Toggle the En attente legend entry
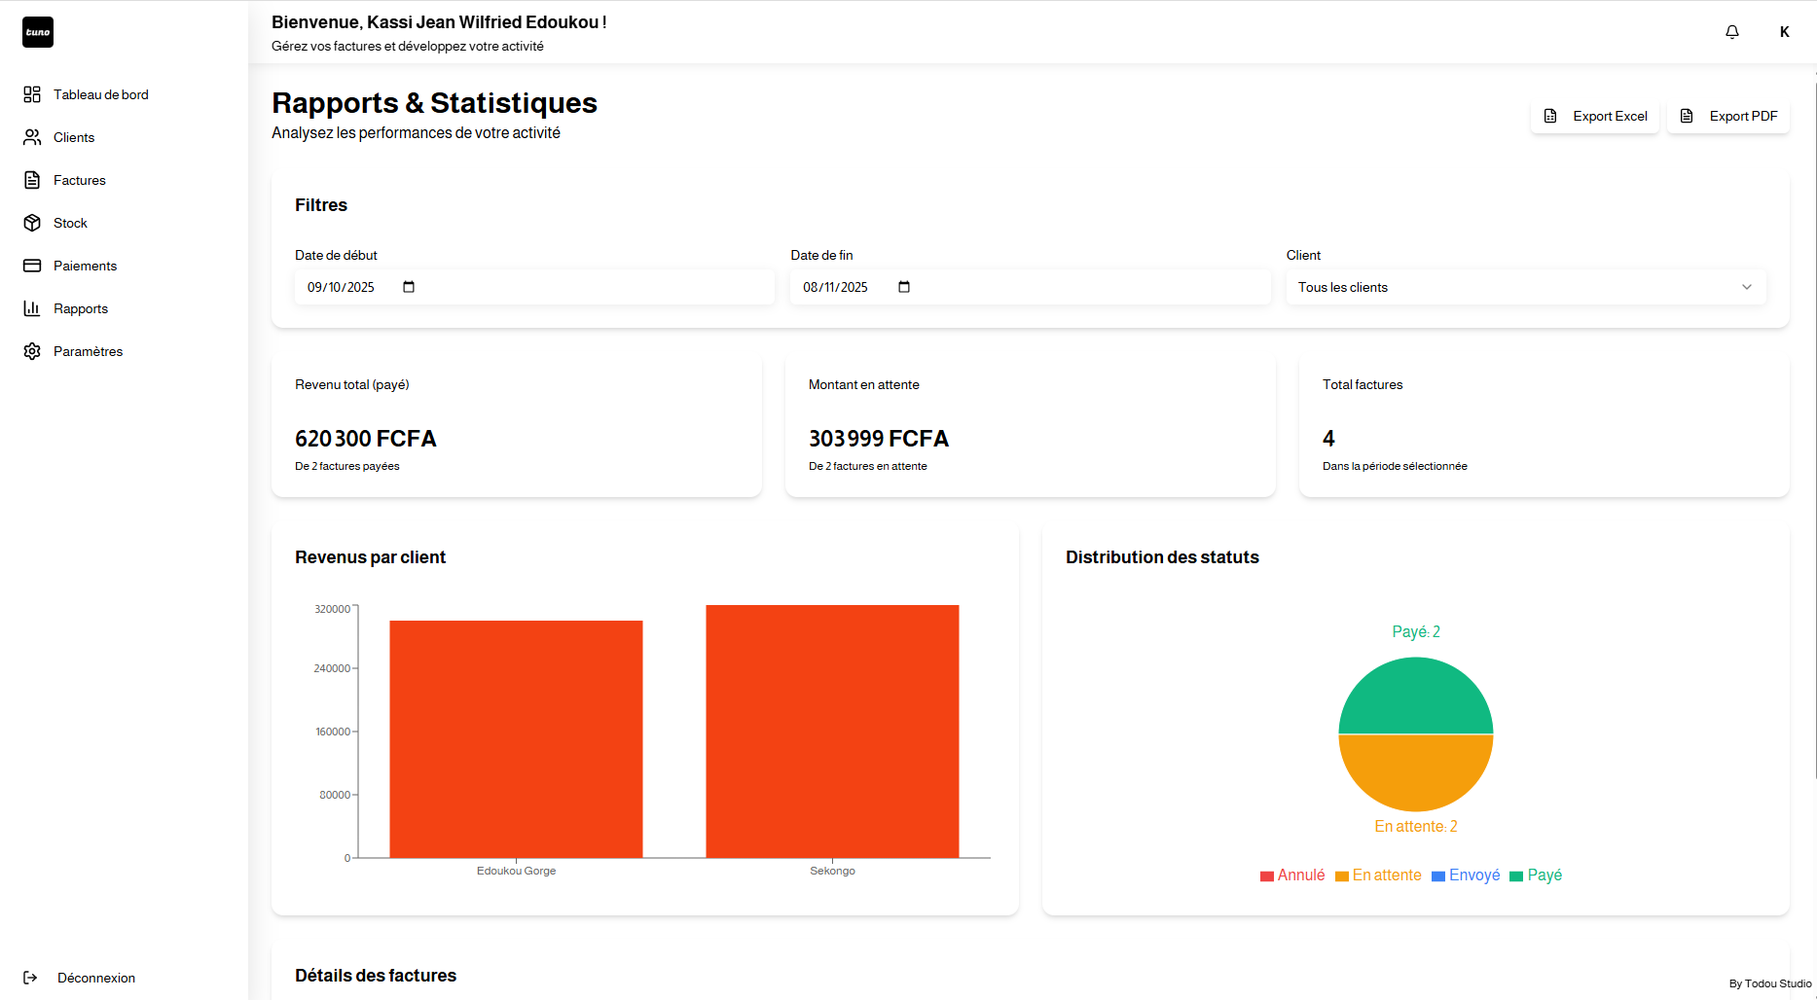 [x=1377, y=875]
